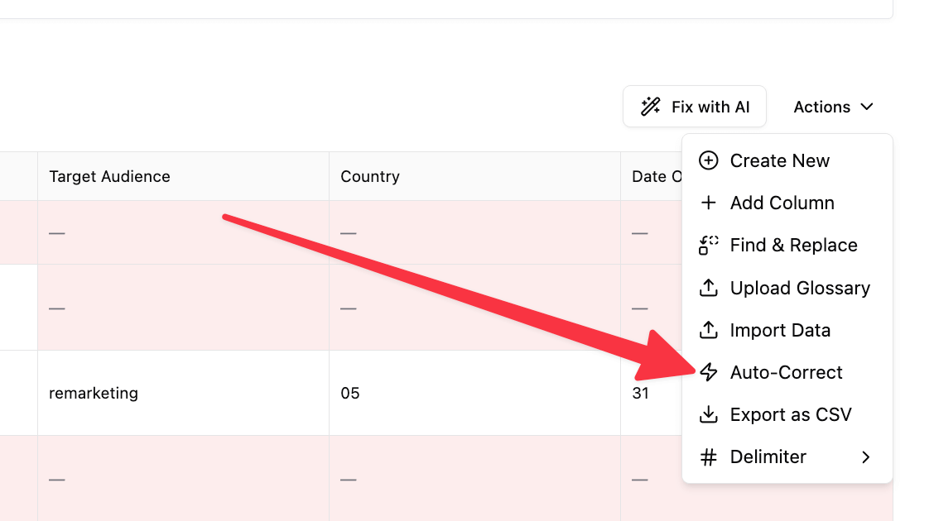Screen dimensions: 934x521
Task: Select Auto-Correct from the menu
Action: (786, 372)
